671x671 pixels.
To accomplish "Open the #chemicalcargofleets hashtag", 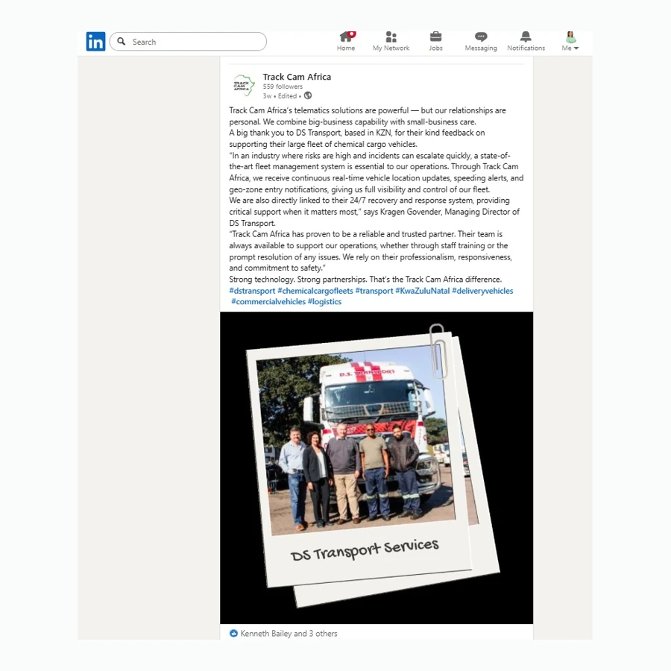I will coord(315,291).
